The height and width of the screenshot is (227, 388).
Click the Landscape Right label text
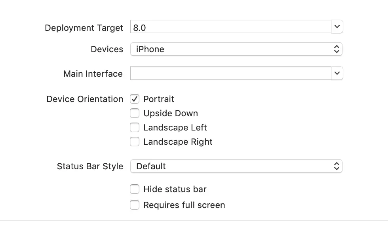178,142
